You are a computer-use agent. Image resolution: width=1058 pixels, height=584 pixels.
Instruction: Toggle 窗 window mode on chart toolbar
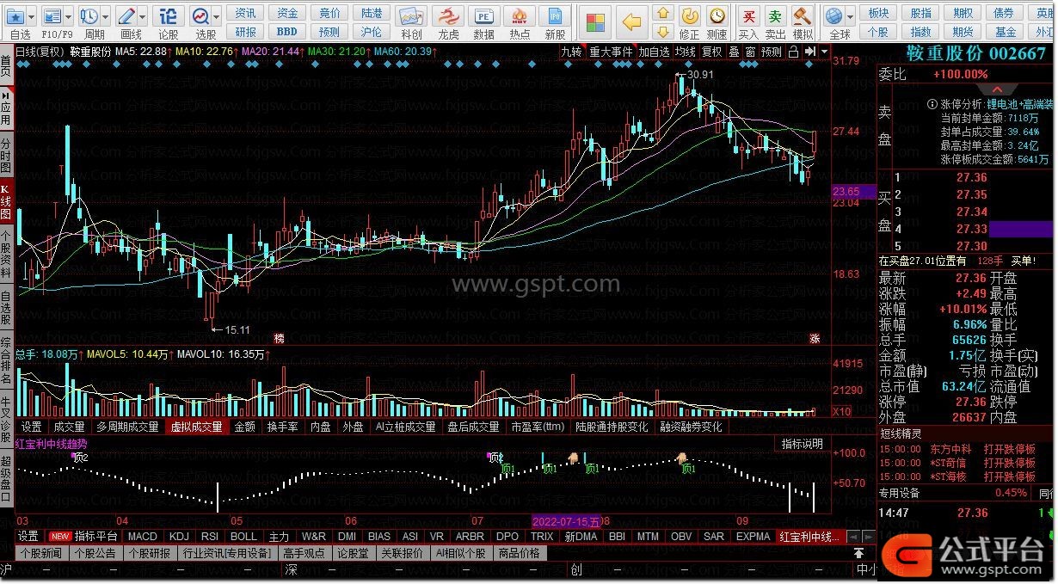pos(750,52)
